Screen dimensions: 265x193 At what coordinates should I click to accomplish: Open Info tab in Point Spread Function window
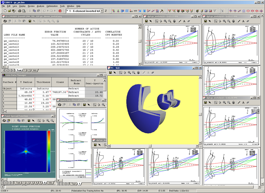point(50,183)
